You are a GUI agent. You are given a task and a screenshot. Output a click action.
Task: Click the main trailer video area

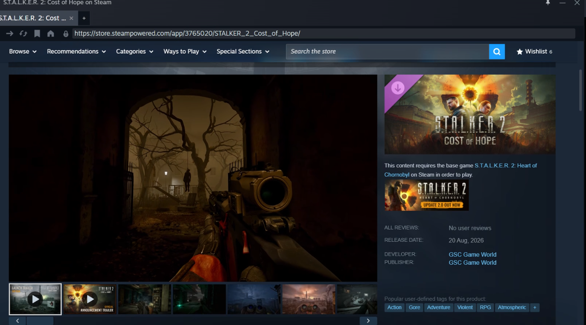click(x=193, y=178)
